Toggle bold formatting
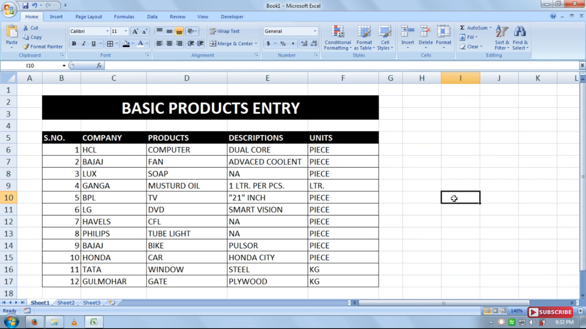The height and width of the screenshot is (329, 586). [x=74, y=44]
